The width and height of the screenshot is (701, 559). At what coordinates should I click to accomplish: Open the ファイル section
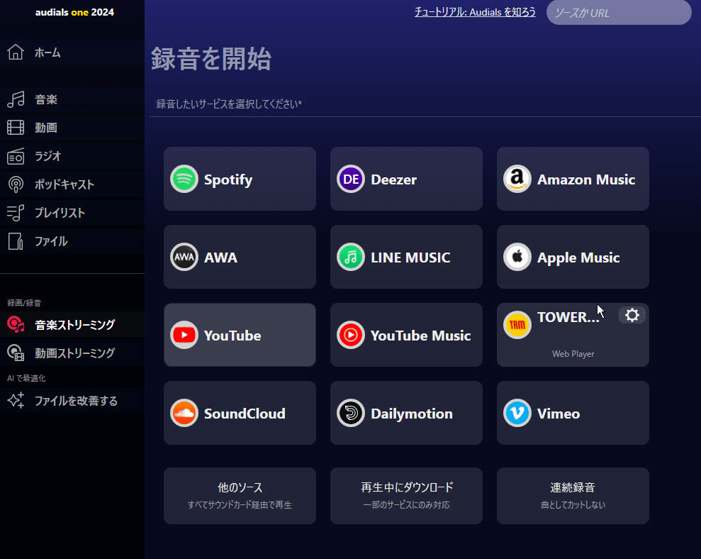tap(72, 241)
